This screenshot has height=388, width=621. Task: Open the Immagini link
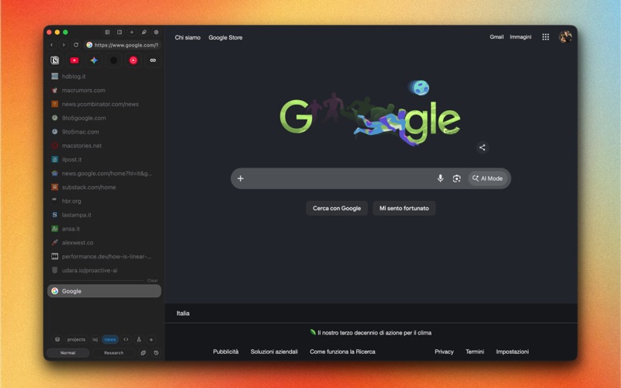520,36
